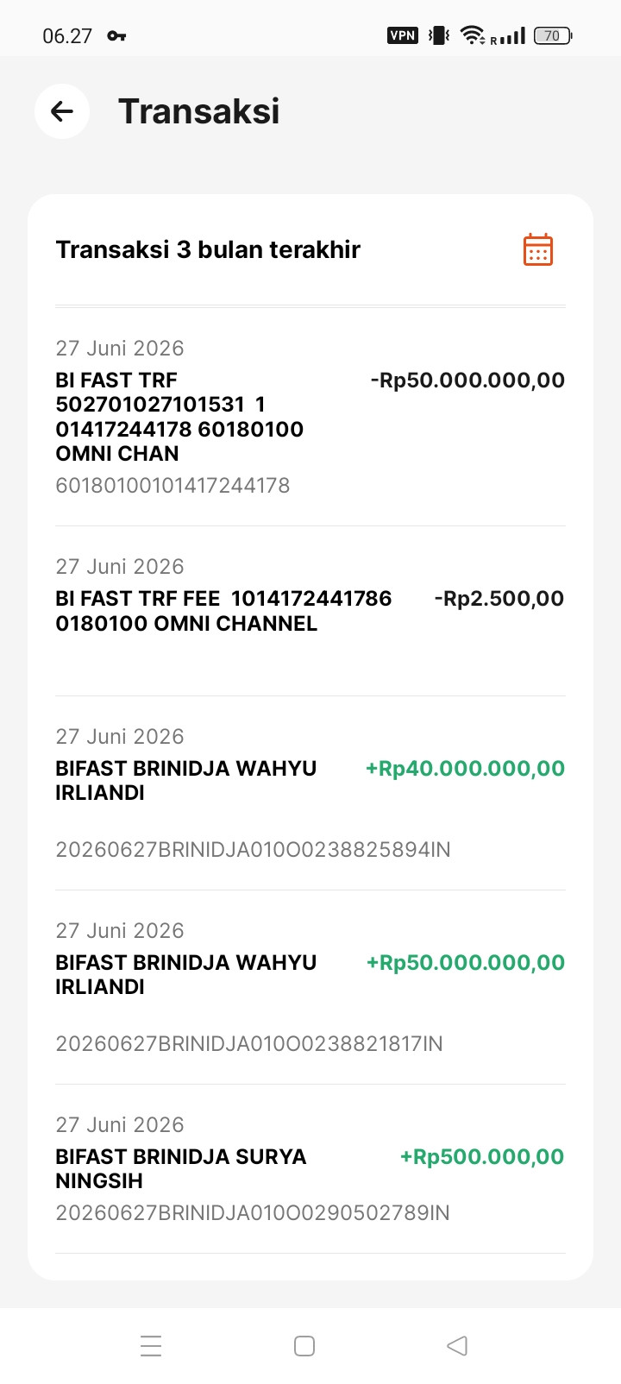The height and width of the screenshot is (1384, 621).
Task: Tap the -Rp50.000.000,00 debit amount
Action: (467, 380)
